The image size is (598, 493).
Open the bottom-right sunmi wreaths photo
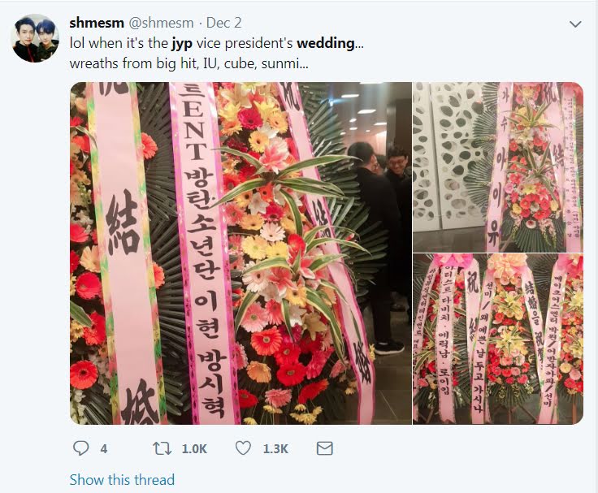[x=498, y=339]
